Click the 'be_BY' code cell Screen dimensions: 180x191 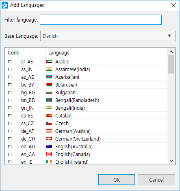point(28,85)
